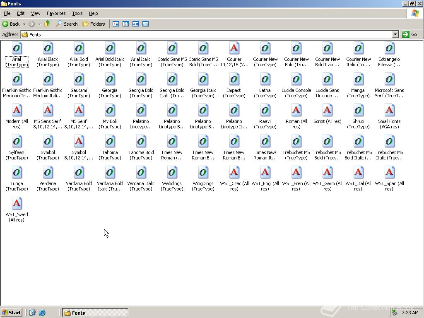Image resolution: width=424 pixels, height=318 pixels.
Task: Select the Arial (TrueType) font icon
Action: coord(17,48)
